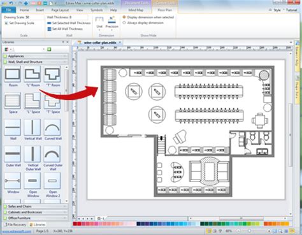Screen dimensions: 302x235
Task: Choose the Wall shape
Action: click(x=13, y=127)
